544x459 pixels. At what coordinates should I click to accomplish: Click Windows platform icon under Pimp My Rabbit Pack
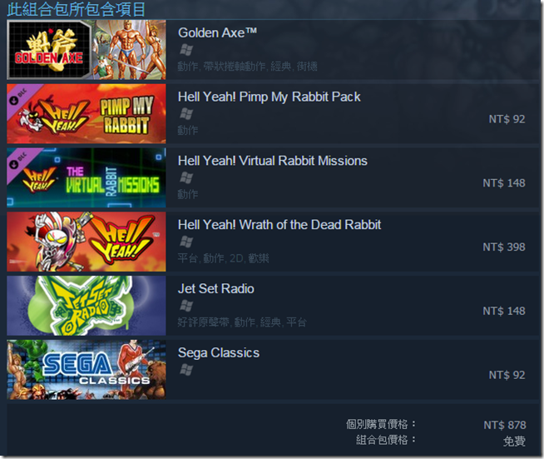186,114
